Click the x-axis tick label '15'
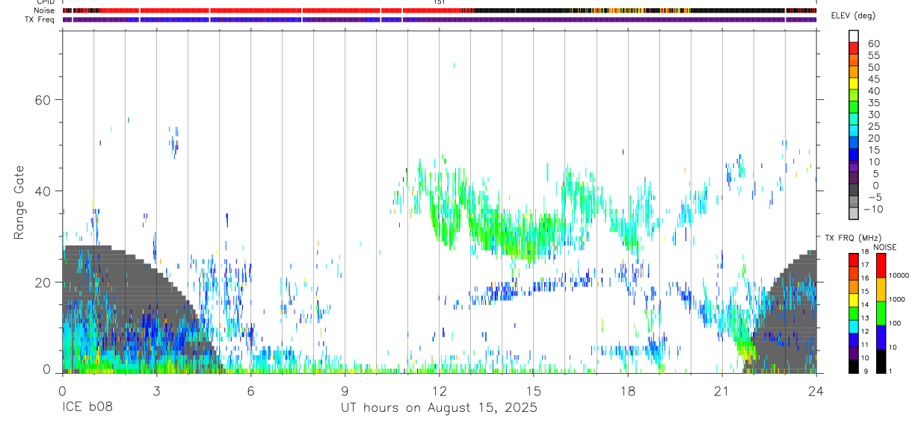Image resolution: width=918 pixels, height=423 pixels. pos(534,390)
